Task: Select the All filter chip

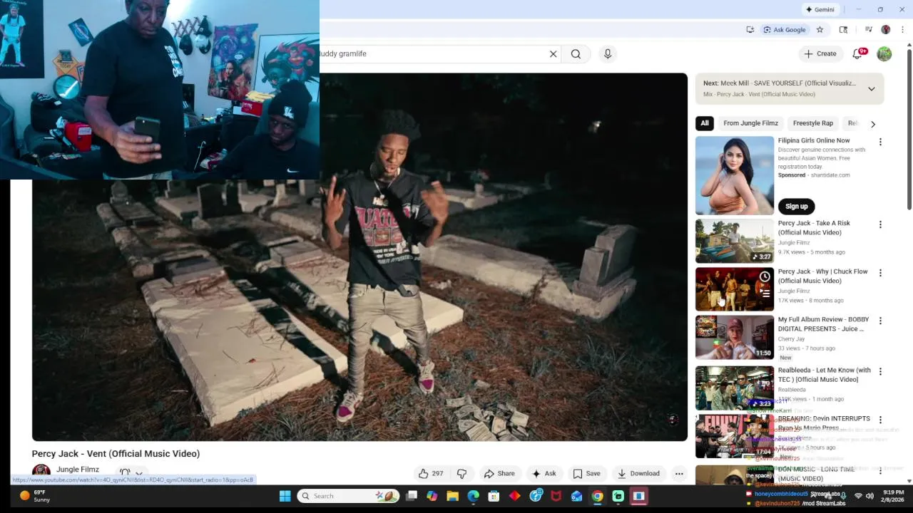Action: pyautogui.click(x=704, y=123)
